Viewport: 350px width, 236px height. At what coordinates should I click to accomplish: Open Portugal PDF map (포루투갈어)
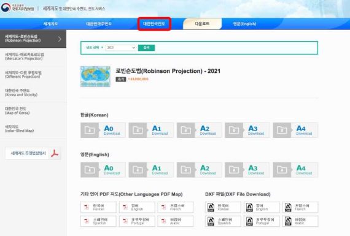tap(137, 221)
